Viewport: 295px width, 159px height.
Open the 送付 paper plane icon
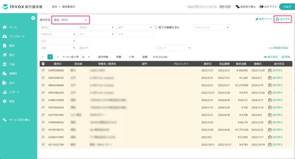(5, 55)
